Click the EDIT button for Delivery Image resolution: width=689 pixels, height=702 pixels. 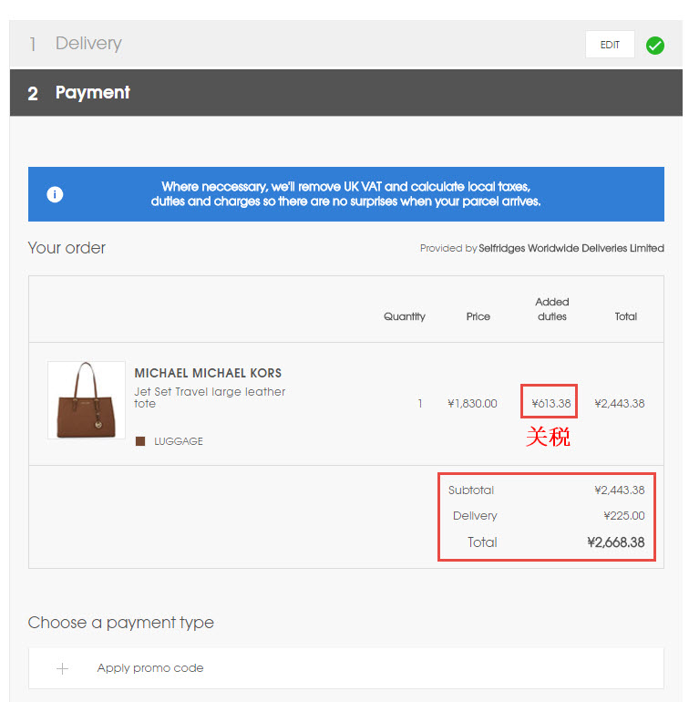pyautogui.click(x=610, y=45)
